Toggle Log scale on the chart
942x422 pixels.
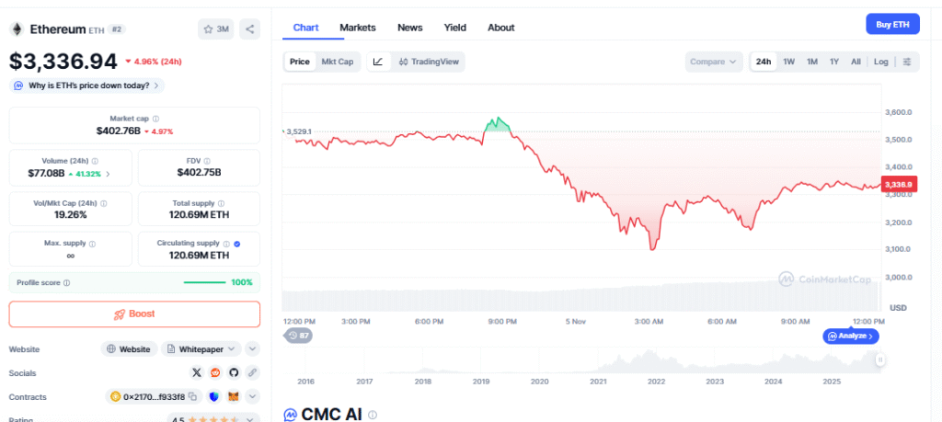click(x=880, y=62)
